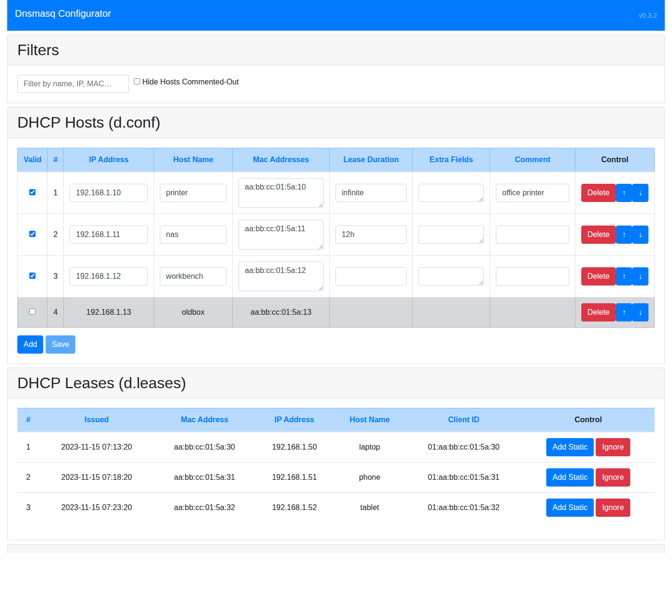Delete the printer host entry
Image resolution: width=672 pixels, height=595 pixels.
598,193
